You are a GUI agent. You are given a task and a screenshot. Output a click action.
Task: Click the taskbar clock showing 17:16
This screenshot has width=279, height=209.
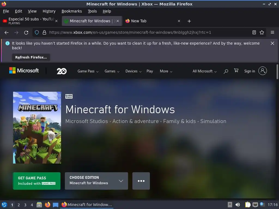272,205
